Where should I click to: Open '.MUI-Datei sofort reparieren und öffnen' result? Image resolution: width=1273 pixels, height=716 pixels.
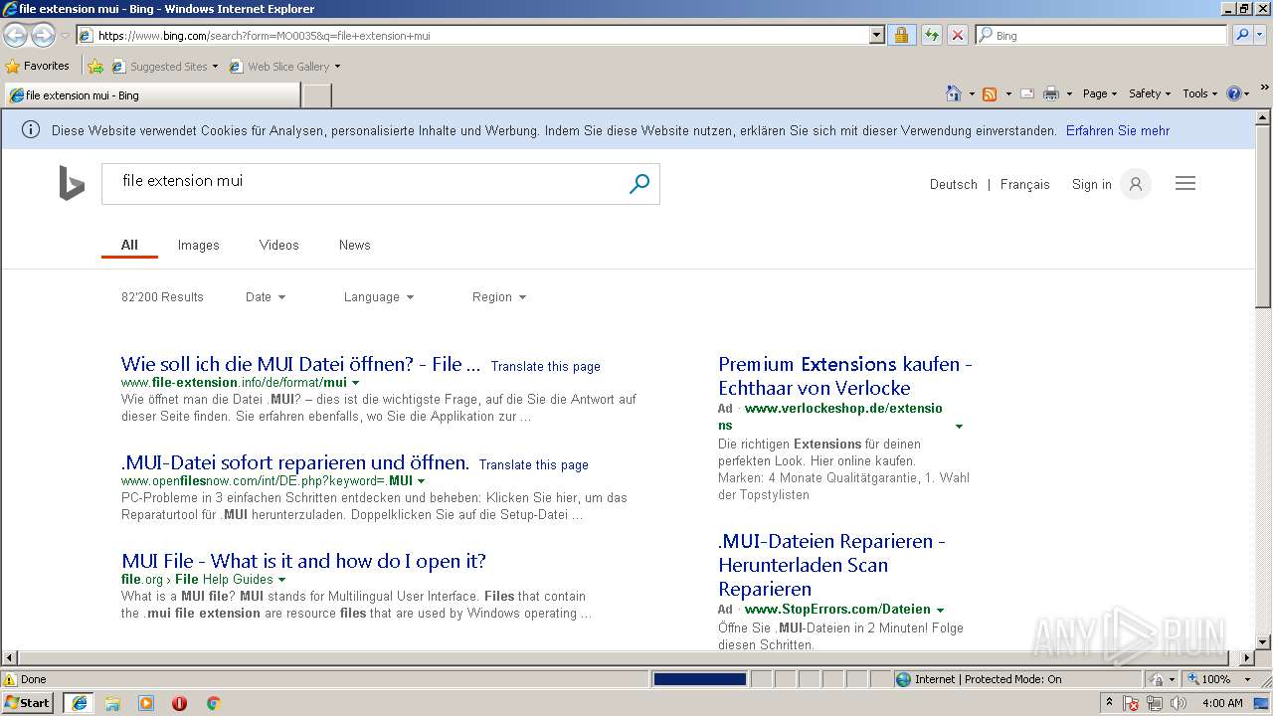295,462
